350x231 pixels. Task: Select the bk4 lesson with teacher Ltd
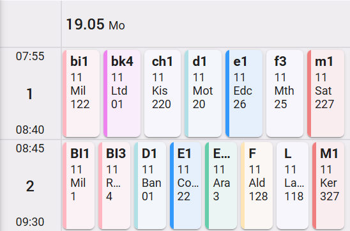[x=122, y=93]
